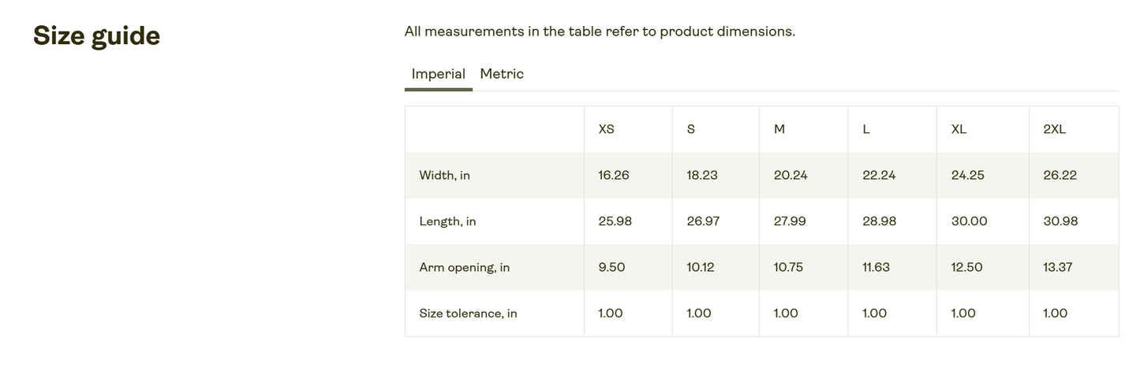Click the product dimensions note text
Image resolution: width=1140 pixels, height=367 pixels.
(600, 32)
